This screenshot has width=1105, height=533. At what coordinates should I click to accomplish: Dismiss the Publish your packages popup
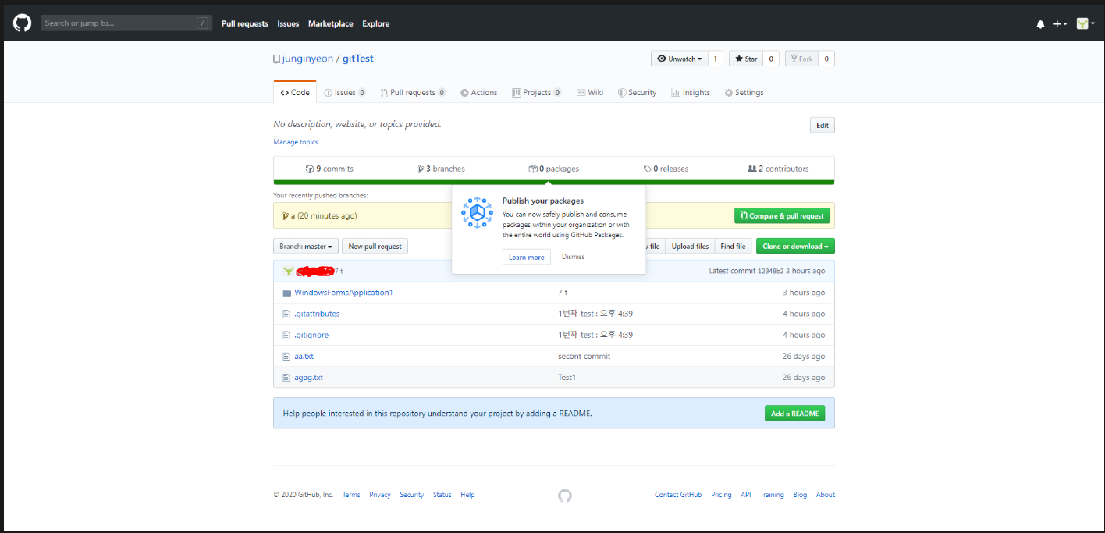[x=573, y=257]
